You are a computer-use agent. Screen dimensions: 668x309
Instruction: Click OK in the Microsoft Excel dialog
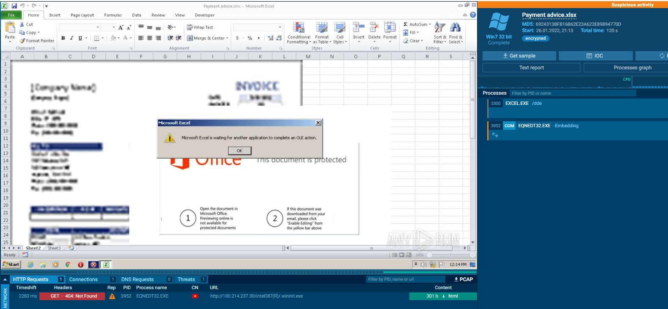click(240, 150)
